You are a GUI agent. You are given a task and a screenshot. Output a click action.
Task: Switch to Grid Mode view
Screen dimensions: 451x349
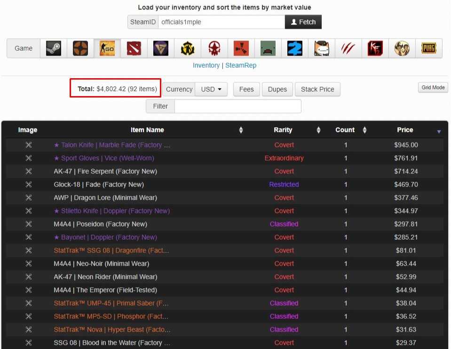click(x=433, y=88)
